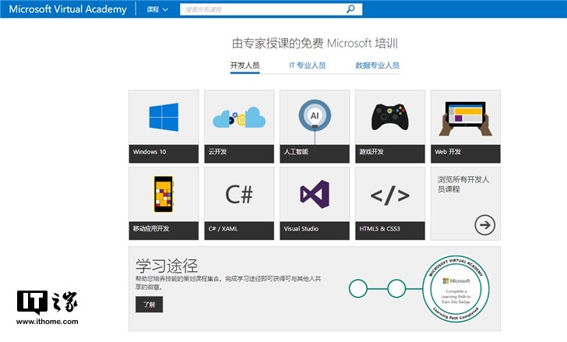Select the 开发人员 tab
This screenshot has width=567, height=342.
[x=245, y=65]
